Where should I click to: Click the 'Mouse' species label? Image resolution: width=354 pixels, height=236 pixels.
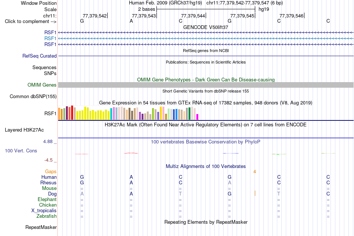pyautogui.click(x=49, y=188)
